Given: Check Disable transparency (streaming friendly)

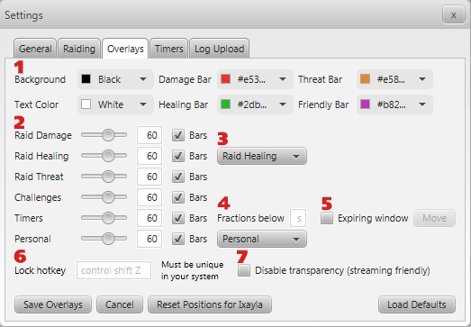Looking at the screenshot, I should (244, 270).
